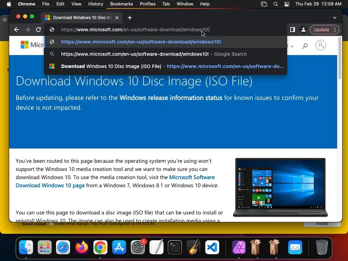Screen dimensions: 348x261
Task: Launch Firefox from the Dock
Action: 82,247
